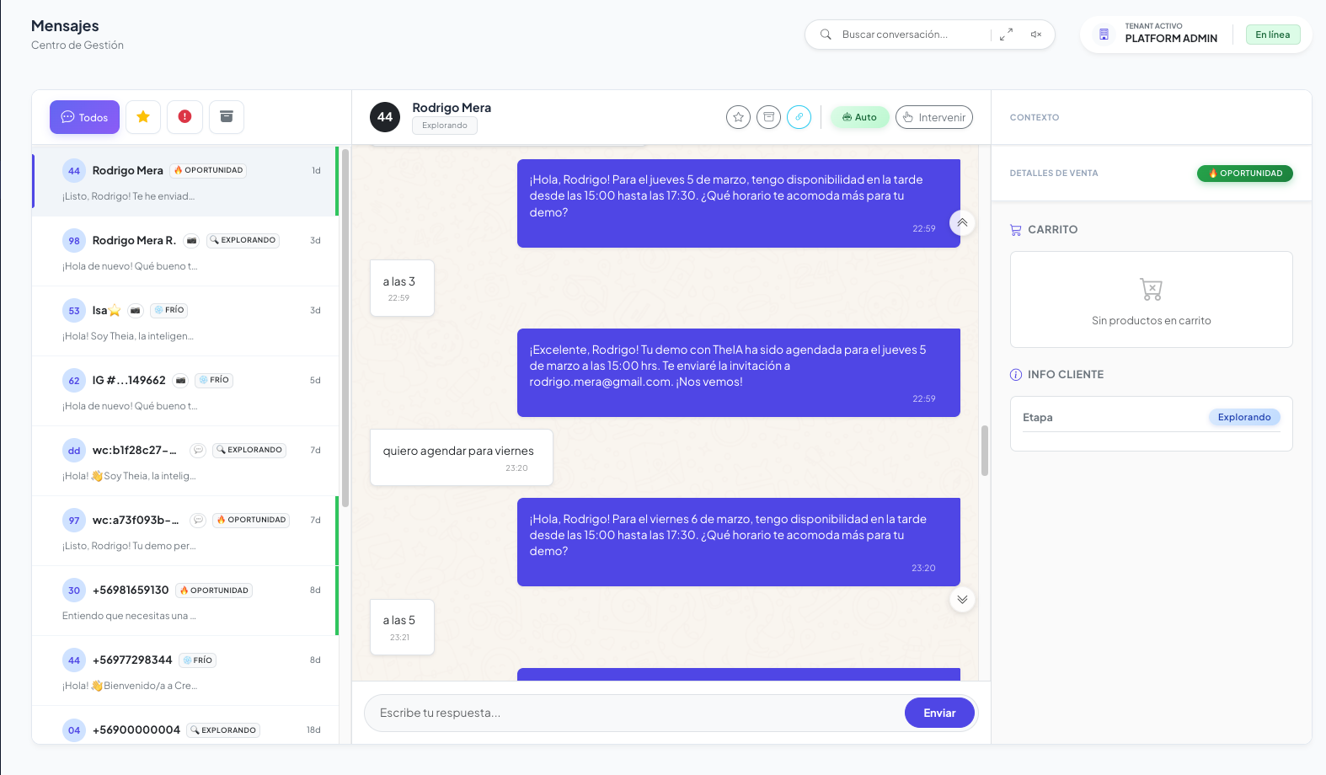Click avatar 98 in conversation list
Viewport: 1326px width, 775px height.
tap(74, 241)
